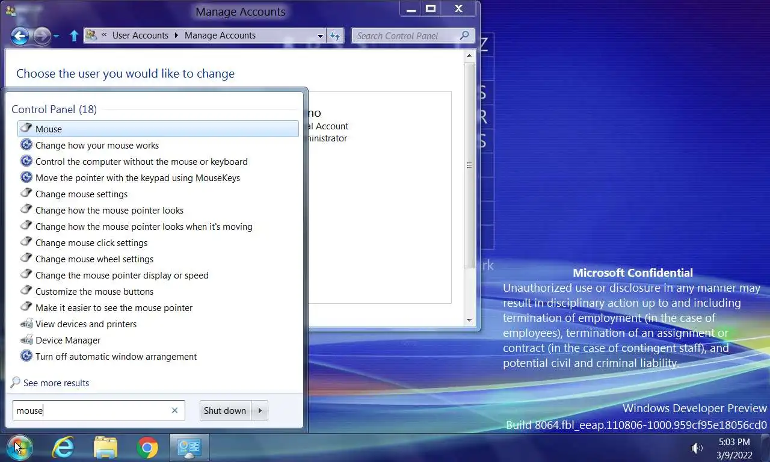Click Manage Accounts vertical scrollbar thumb
Viewport: 770px width, 462px height.
coord(469,165)
